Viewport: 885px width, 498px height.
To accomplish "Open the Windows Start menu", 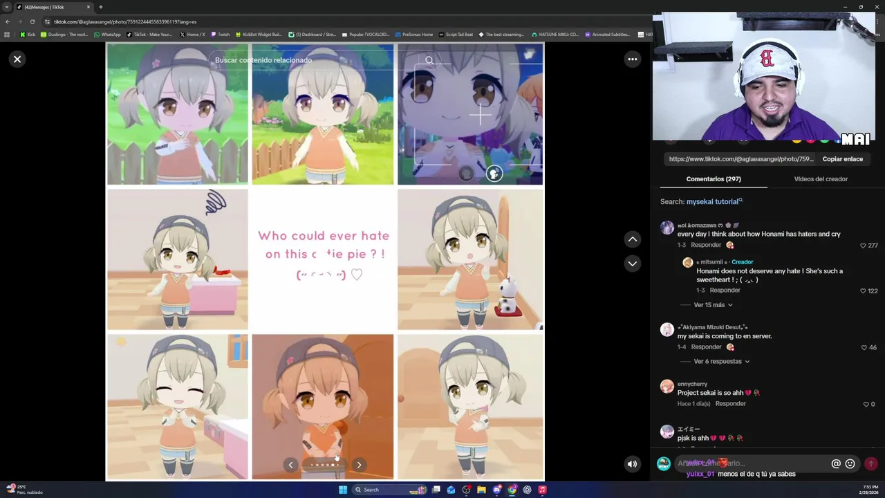I will 342,490.
